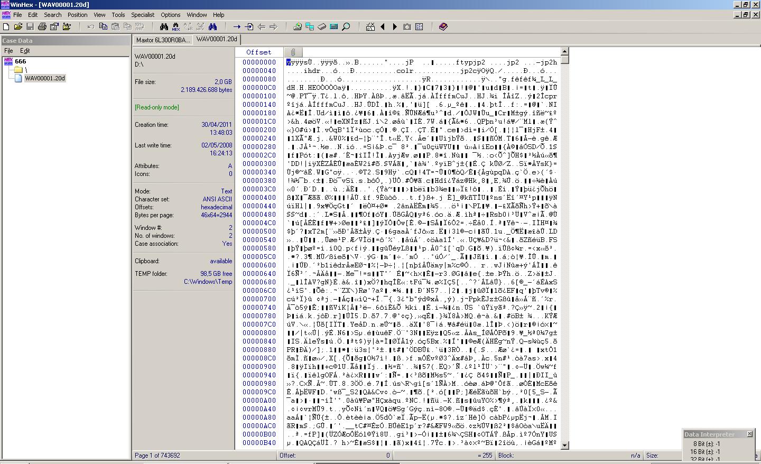This screenshot has width=761, height=464.
Task: Create a new file with the toolbar icon
Action: click(x=6, y=26)
